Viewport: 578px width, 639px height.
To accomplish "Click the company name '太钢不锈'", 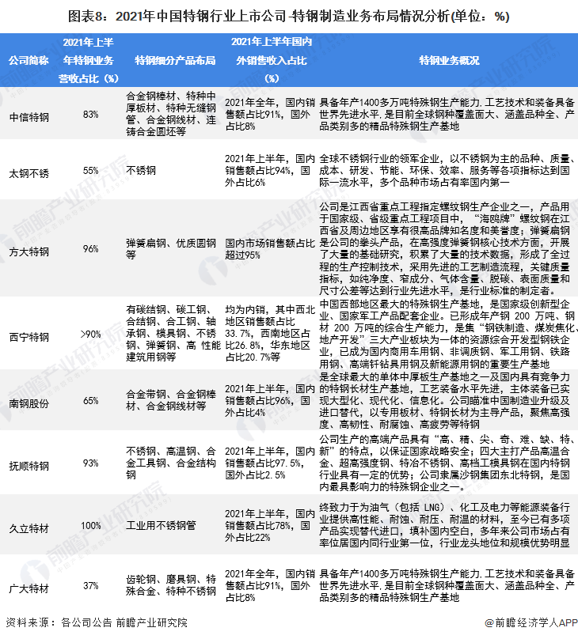I will pos(29,174).
